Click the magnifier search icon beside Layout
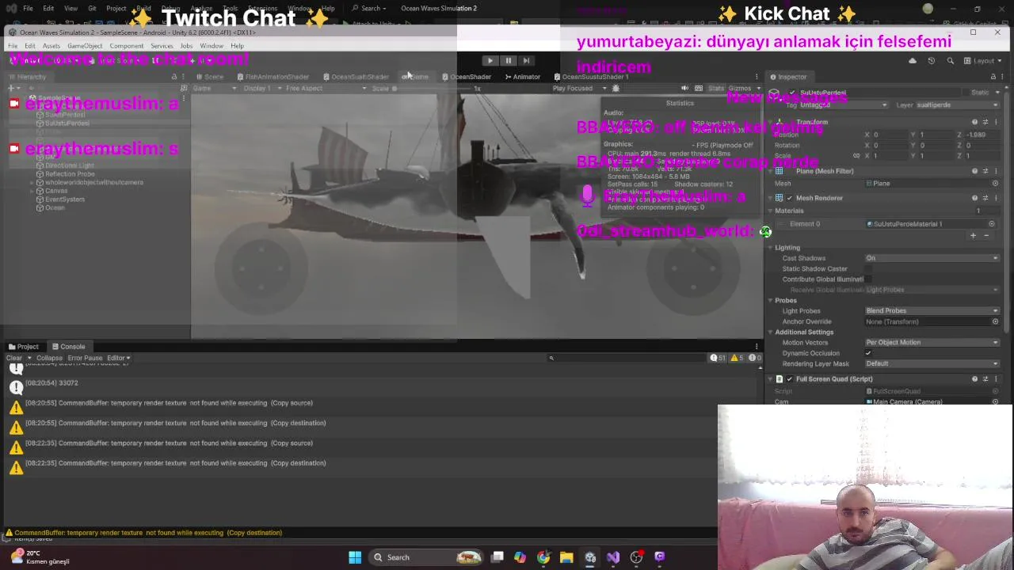Image resolution: width=1014 pixels, height=570 pixels. [x=949, y=61]
